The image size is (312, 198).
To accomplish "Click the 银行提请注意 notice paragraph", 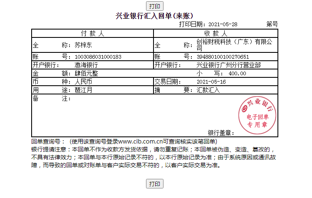I will pos(154,157).
